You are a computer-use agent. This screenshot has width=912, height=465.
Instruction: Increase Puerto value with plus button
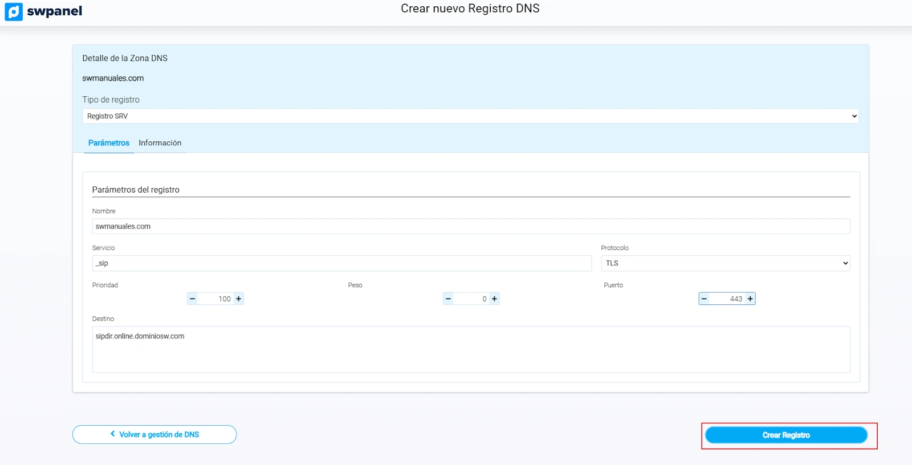[x=751, y=299]
